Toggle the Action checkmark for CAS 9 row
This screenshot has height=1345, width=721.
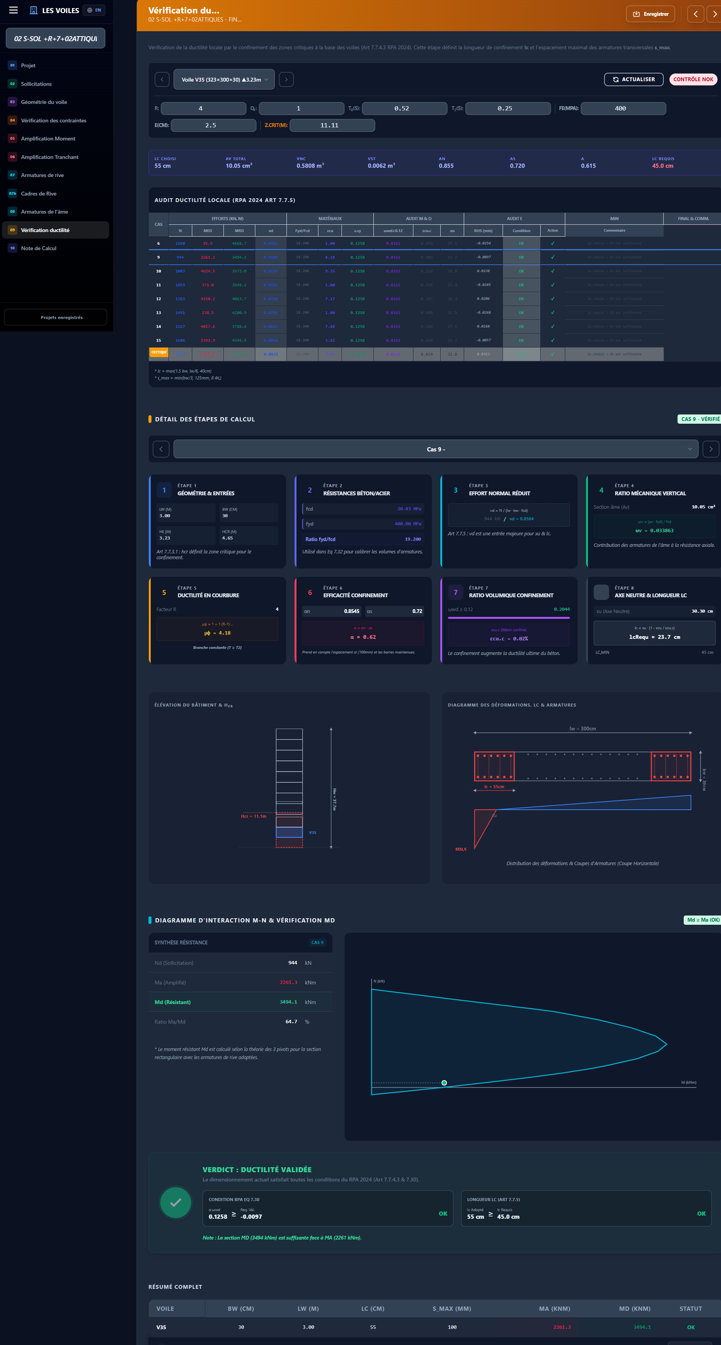point(552,257)
